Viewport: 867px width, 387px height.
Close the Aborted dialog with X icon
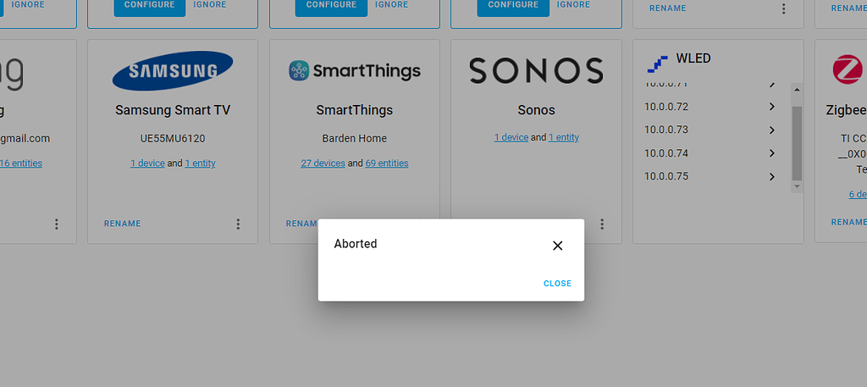[x=557, y=246]
